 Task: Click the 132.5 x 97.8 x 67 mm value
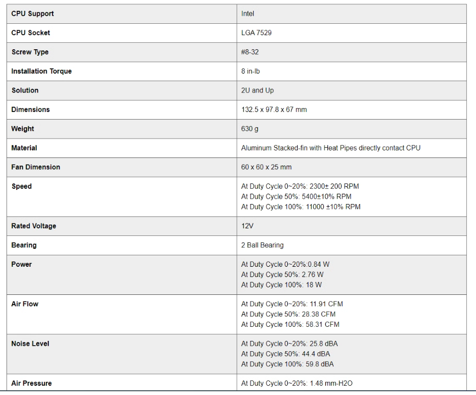[x=275, y=109]
